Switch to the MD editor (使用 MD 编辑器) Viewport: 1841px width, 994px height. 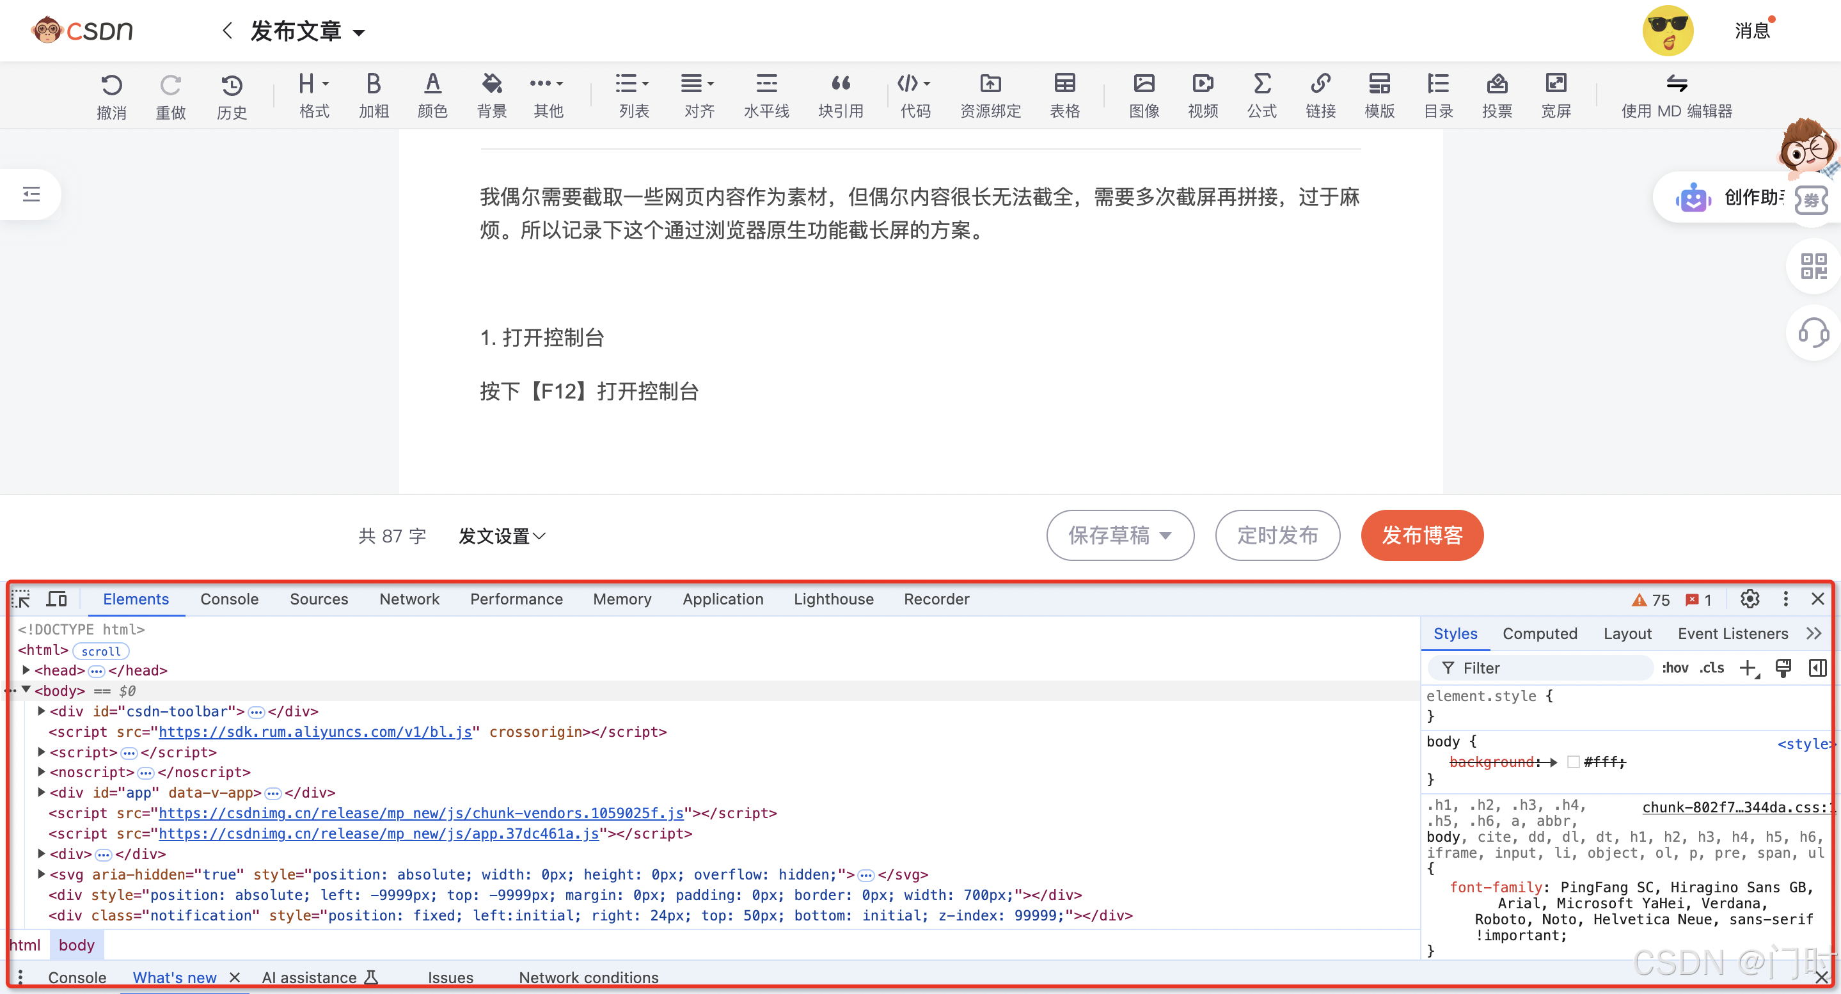point(1677,95)
